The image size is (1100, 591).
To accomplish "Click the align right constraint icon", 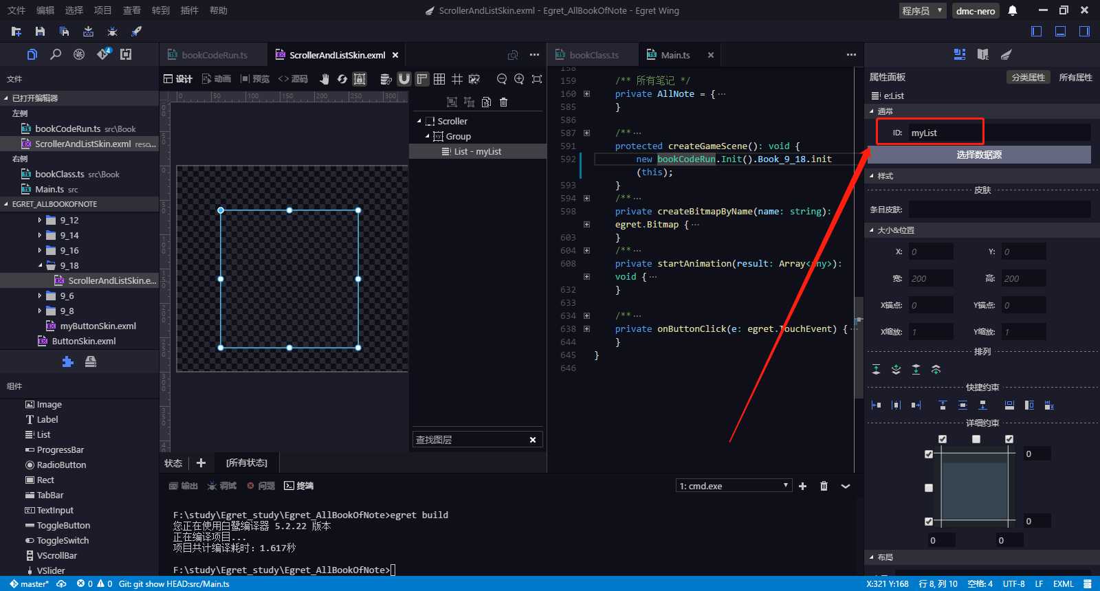I will click(x=916, y=405).
